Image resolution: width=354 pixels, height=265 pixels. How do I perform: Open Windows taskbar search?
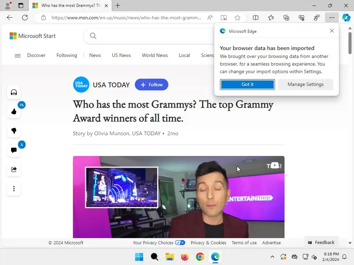155,257
